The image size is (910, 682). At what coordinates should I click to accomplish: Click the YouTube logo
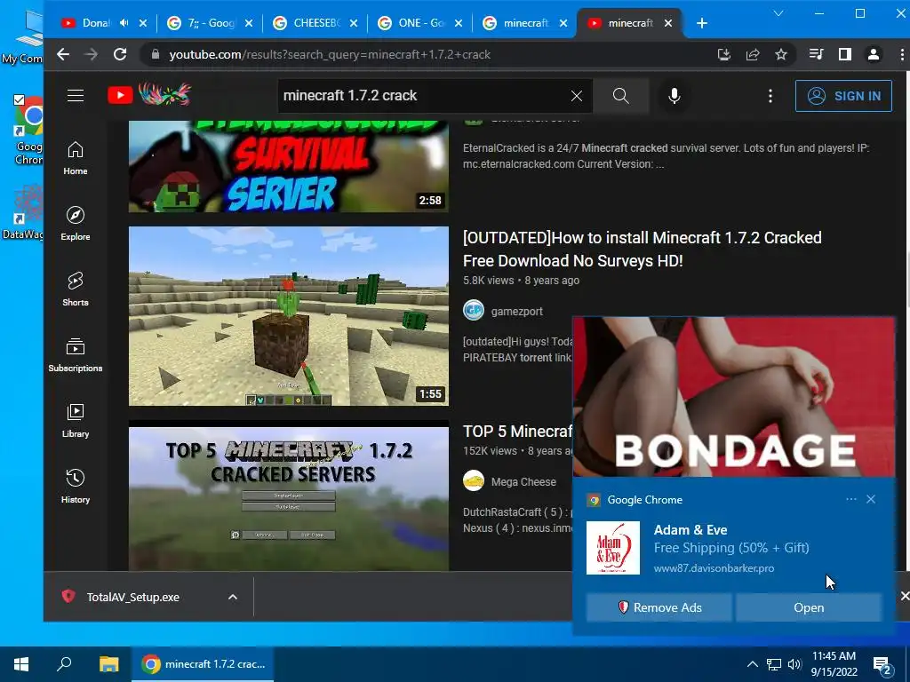pyautogui.click(x=150, y=95)
